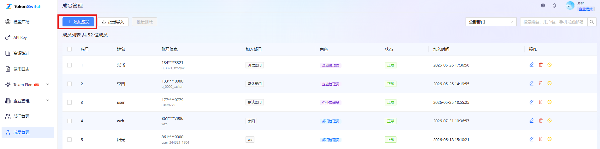This screenshot has width=600, height=149.
Task: Click ban icon in user row
Action: click(550, 102)
